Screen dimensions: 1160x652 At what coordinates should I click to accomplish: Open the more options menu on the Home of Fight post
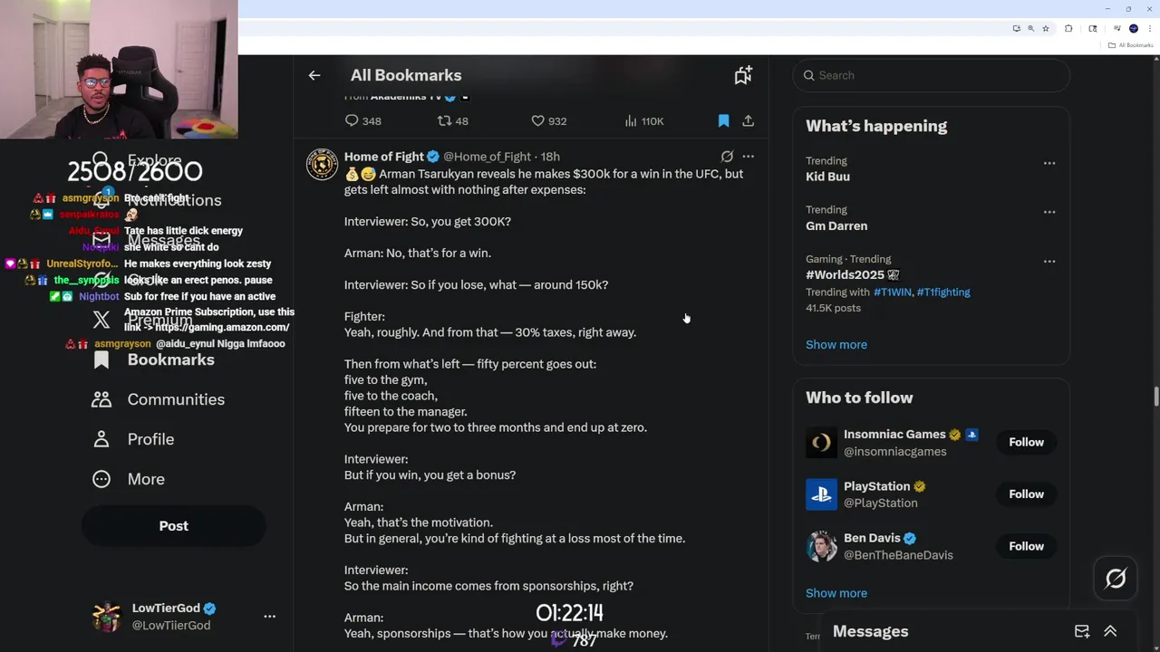(748, 157)
